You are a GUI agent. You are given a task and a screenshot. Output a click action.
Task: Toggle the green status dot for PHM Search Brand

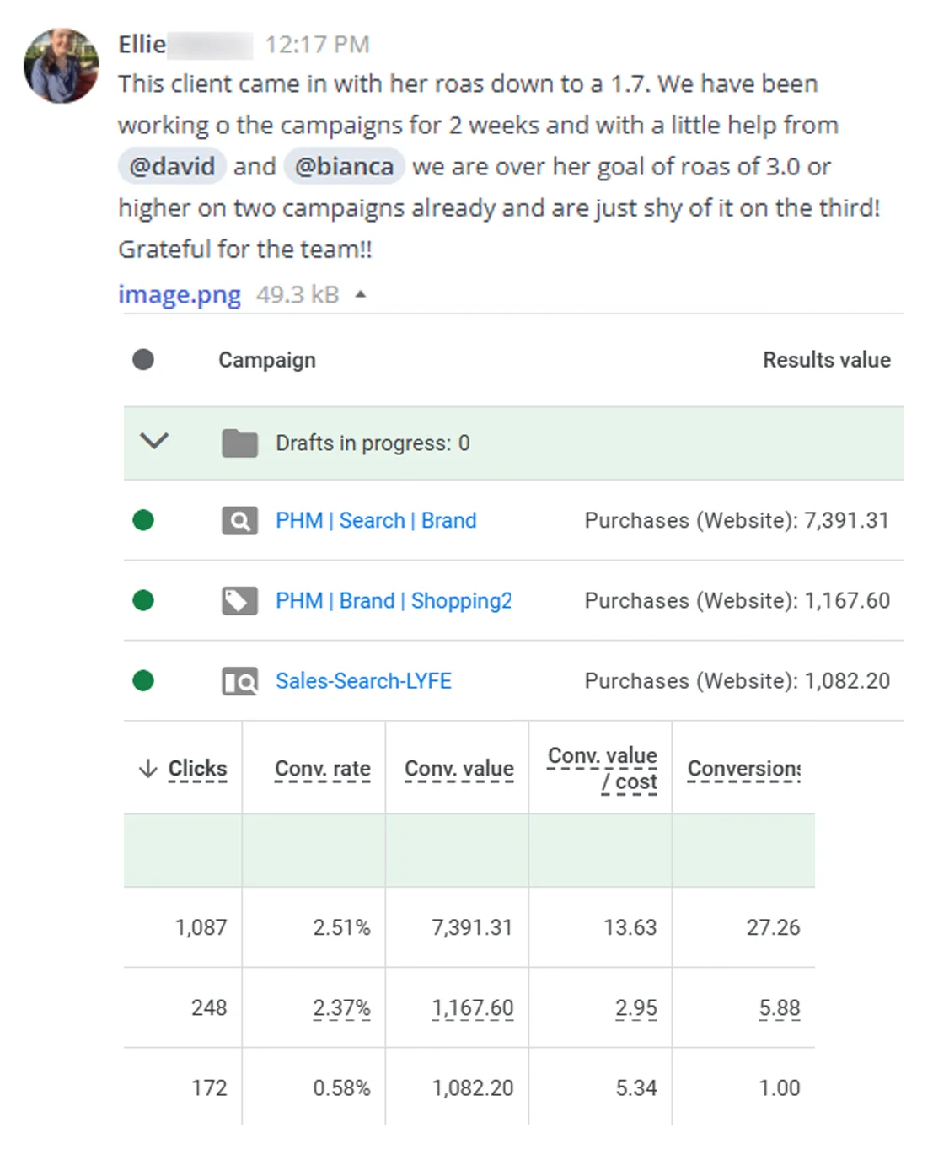(143, 520)
